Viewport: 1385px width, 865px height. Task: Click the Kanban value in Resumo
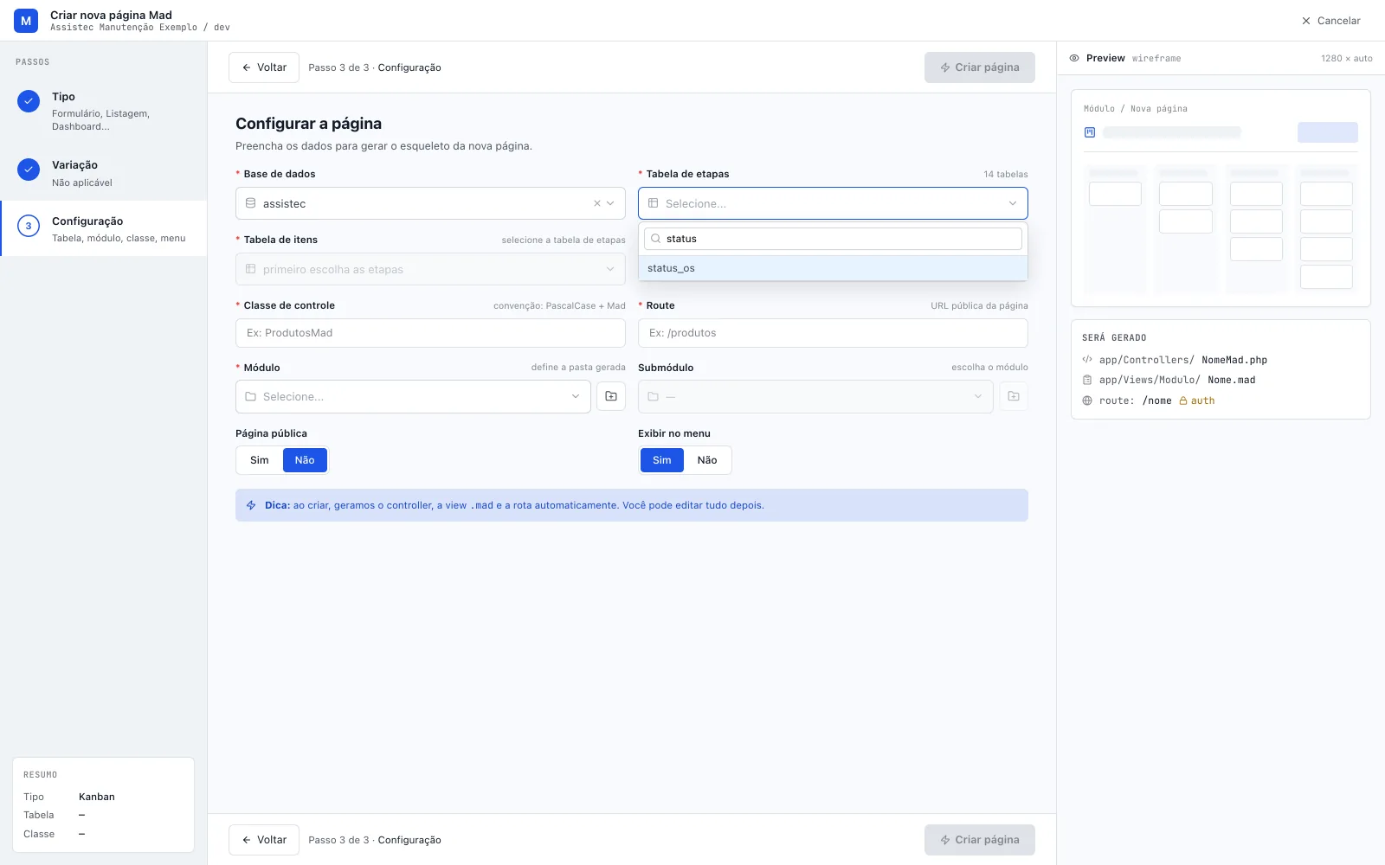97,797
